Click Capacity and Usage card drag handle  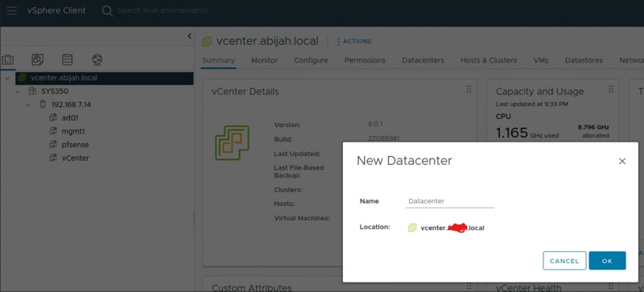pyautogui.click(x=611, y=89)
